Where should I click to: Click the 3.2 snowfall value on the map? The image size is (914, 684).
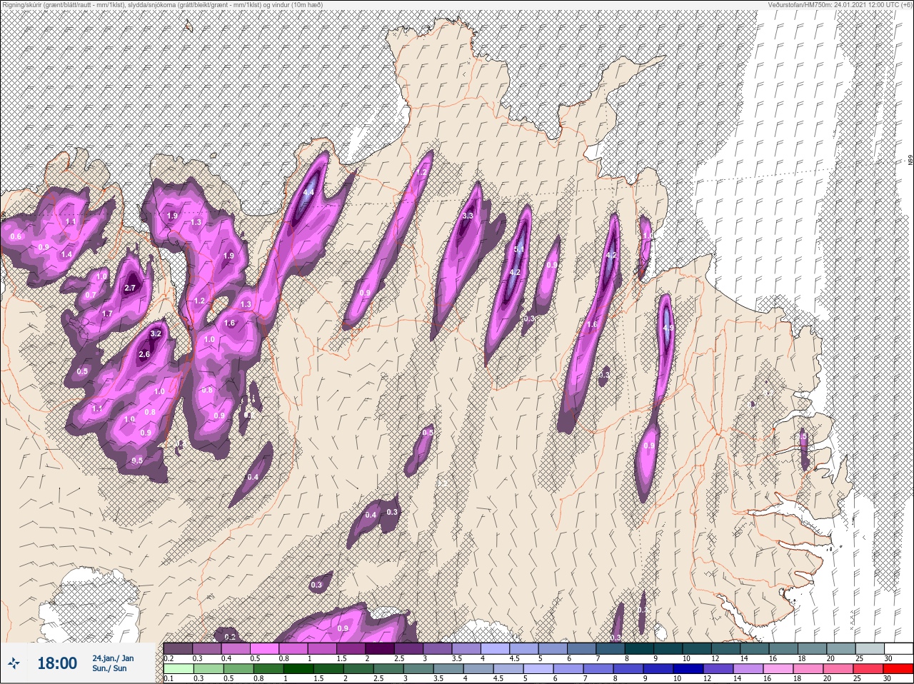156,333
